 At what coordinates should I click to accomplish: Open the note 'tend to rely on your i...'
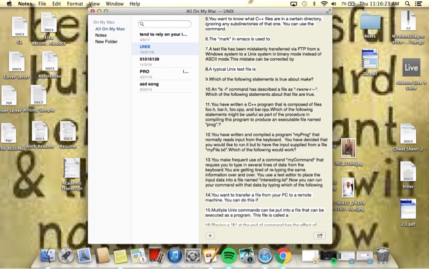165,36
